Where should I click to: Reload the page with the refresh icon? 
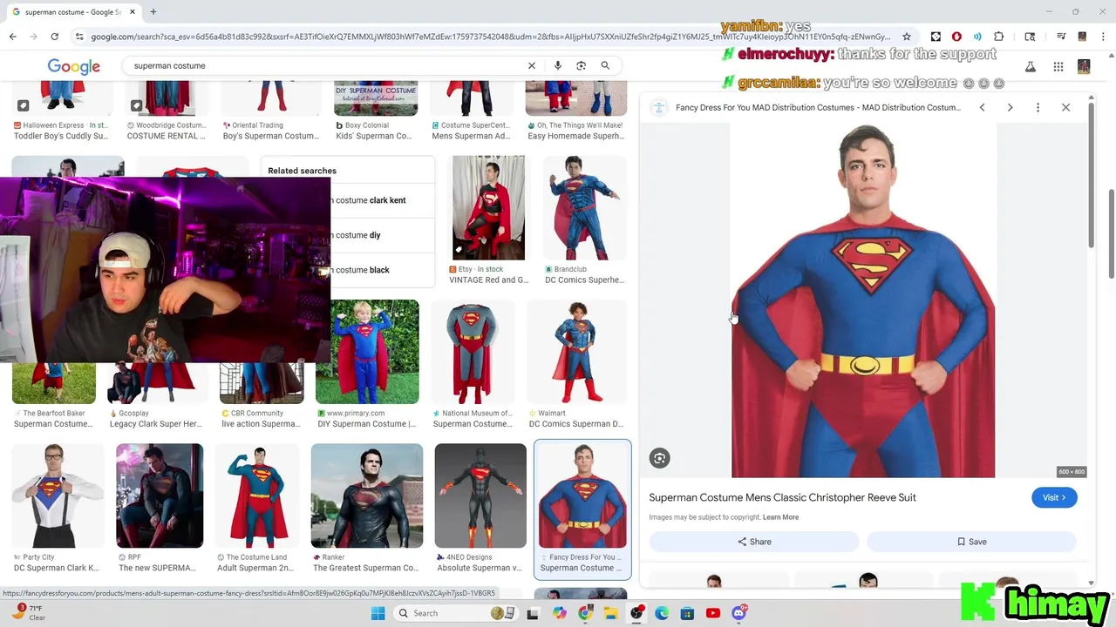pos(54,37)
